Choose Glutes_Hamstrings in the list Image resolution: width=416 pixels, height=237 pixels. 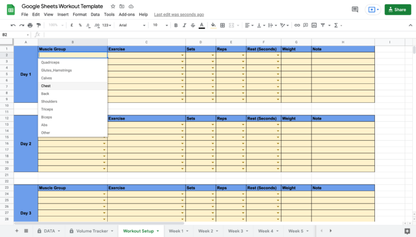[73, 70]
